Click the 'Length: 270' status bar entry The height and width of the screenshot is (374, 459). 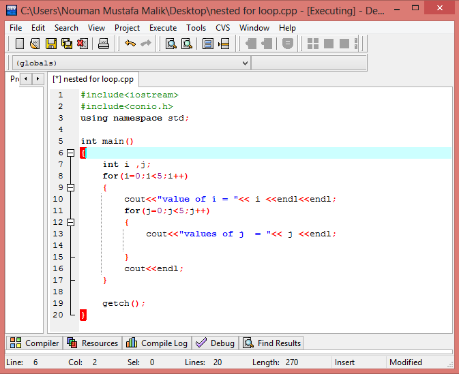[275, 362]
